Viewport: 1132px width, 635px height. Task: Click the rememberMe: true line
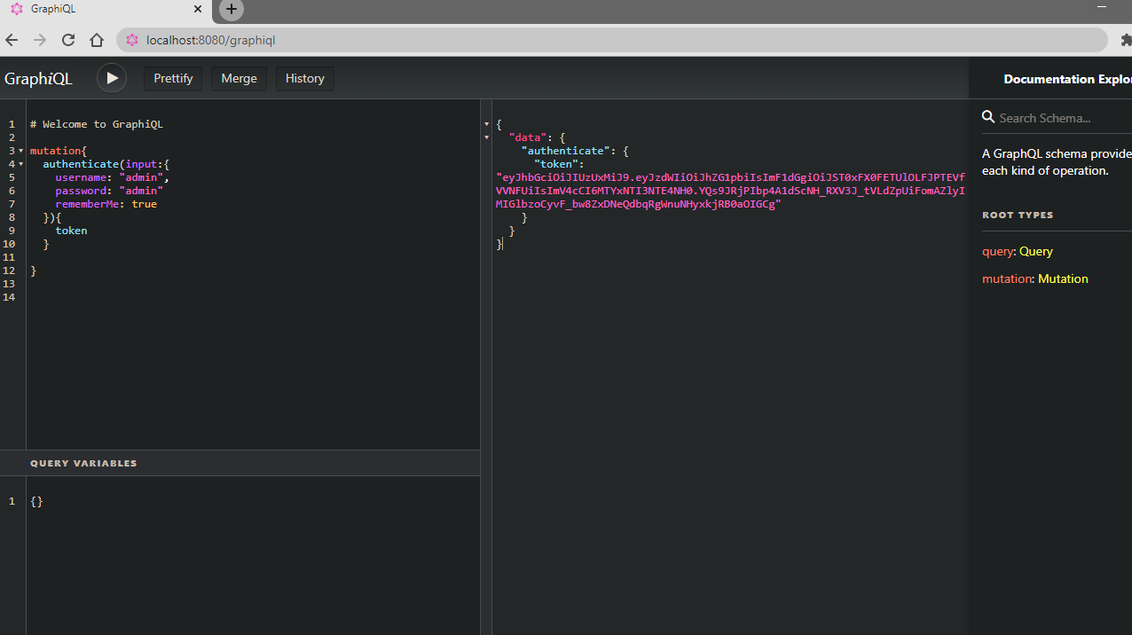point(106,204)
